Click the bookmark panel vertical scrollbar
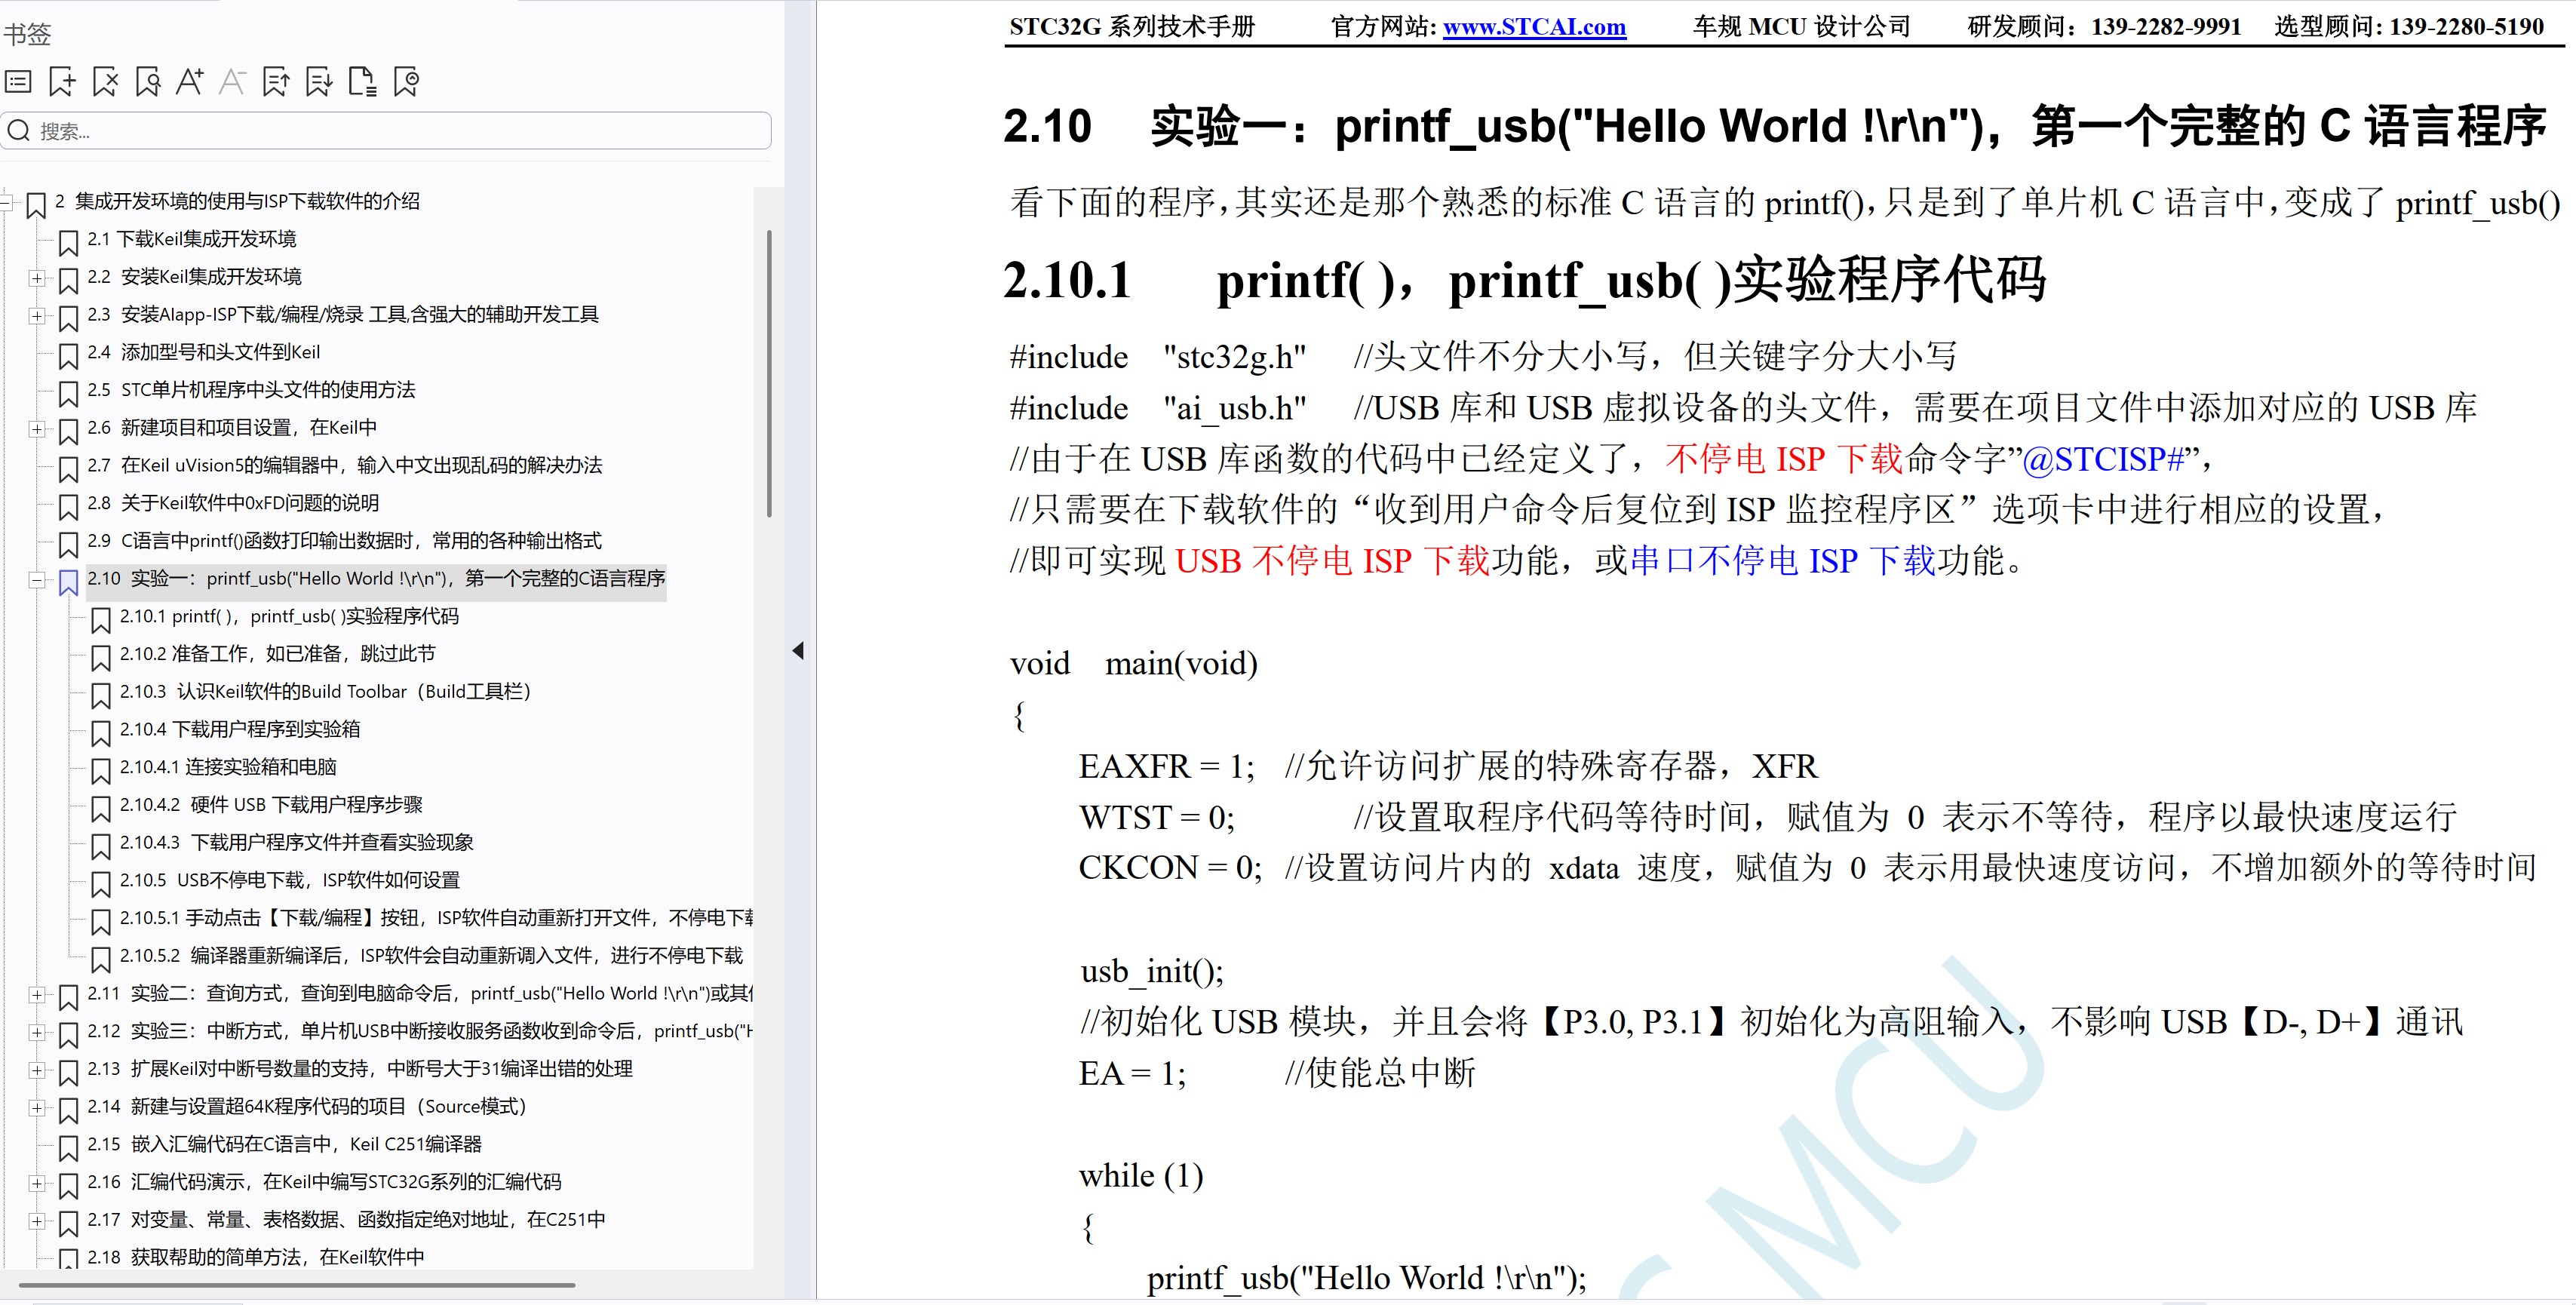2576x1305 pixels. (768, 373)
